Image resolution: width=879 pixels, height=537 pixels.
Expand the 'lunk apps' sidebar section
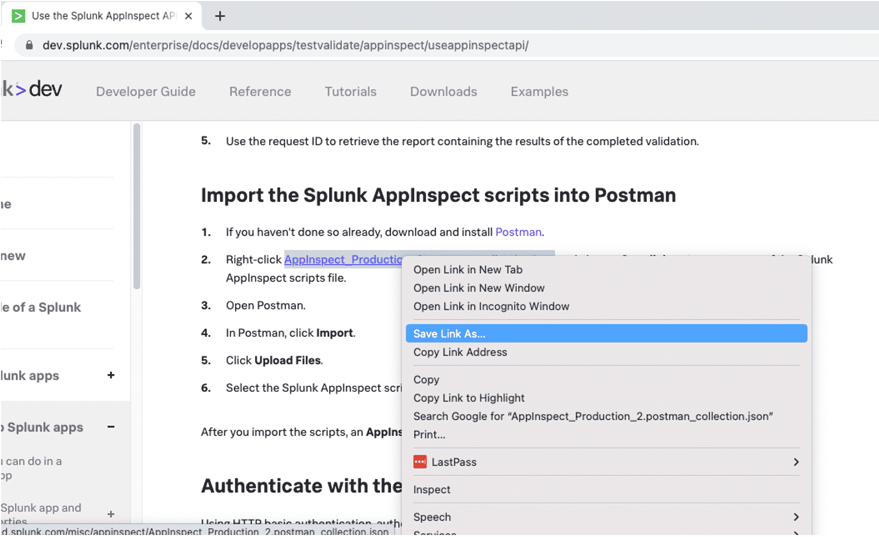(111, 375)
